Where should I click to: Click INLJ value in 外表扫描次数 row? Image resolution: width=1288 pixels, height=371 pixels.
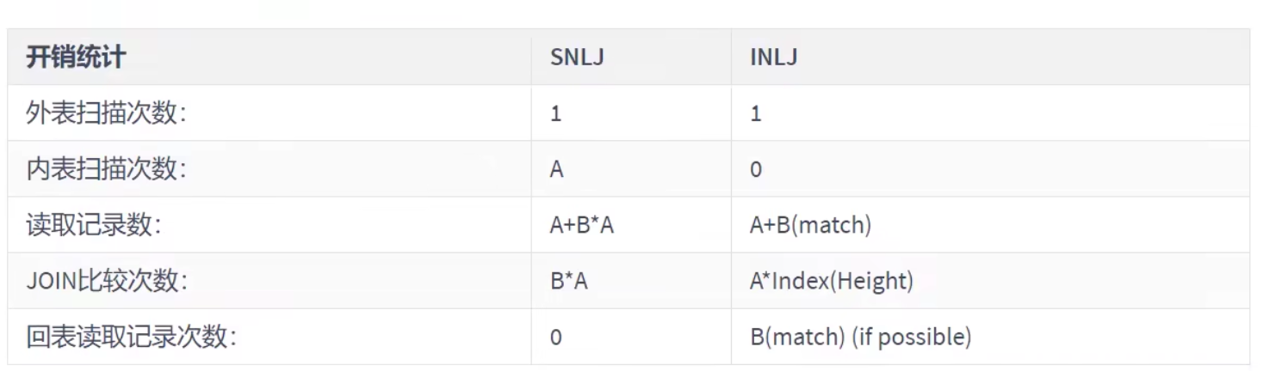point(756,113)
